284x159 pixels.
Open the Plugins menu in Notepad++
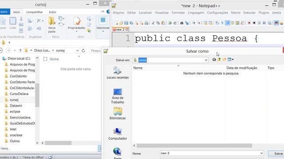(264, 13)
